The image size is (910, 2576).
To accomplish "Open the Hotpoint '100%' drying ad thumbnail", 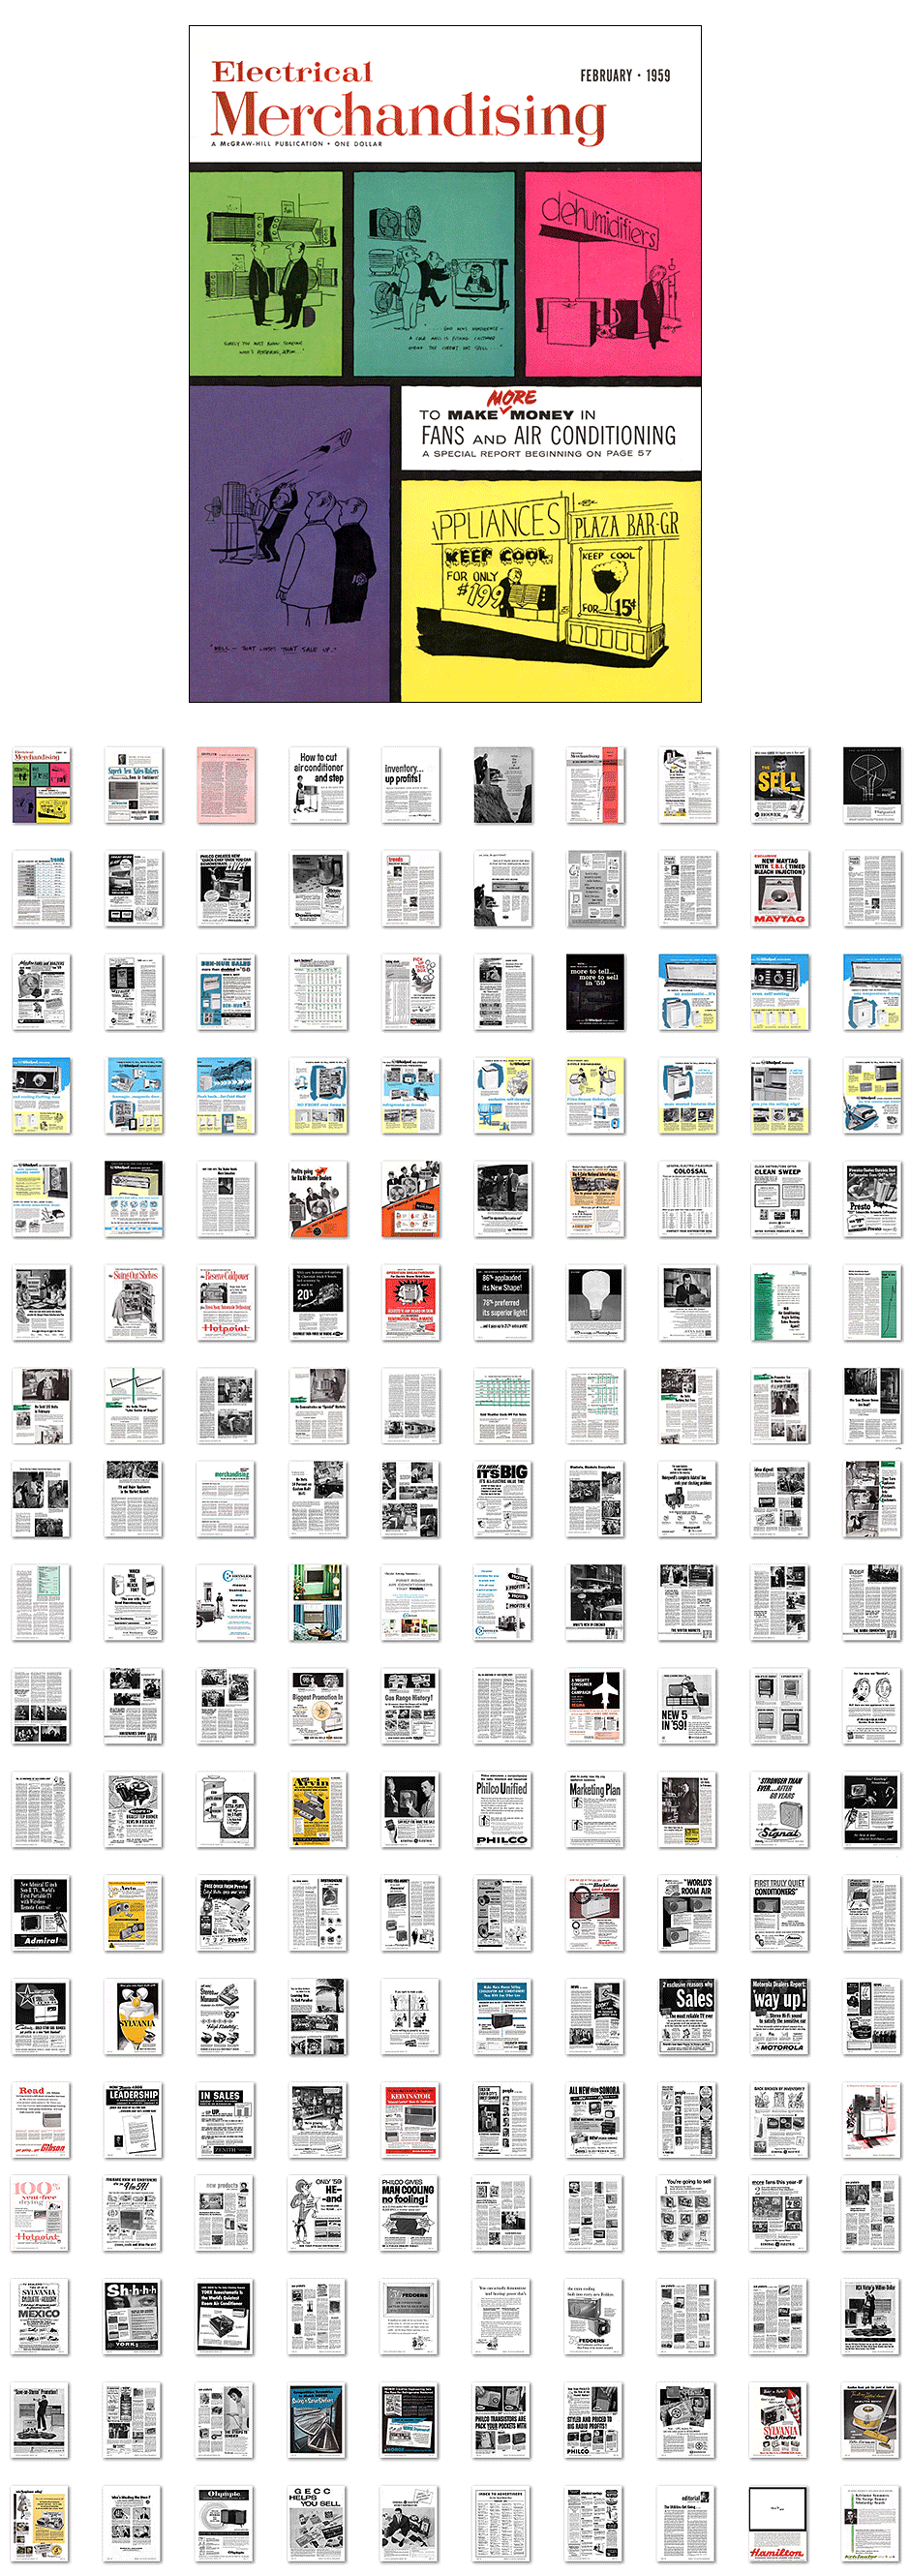I will point(41,2215).
